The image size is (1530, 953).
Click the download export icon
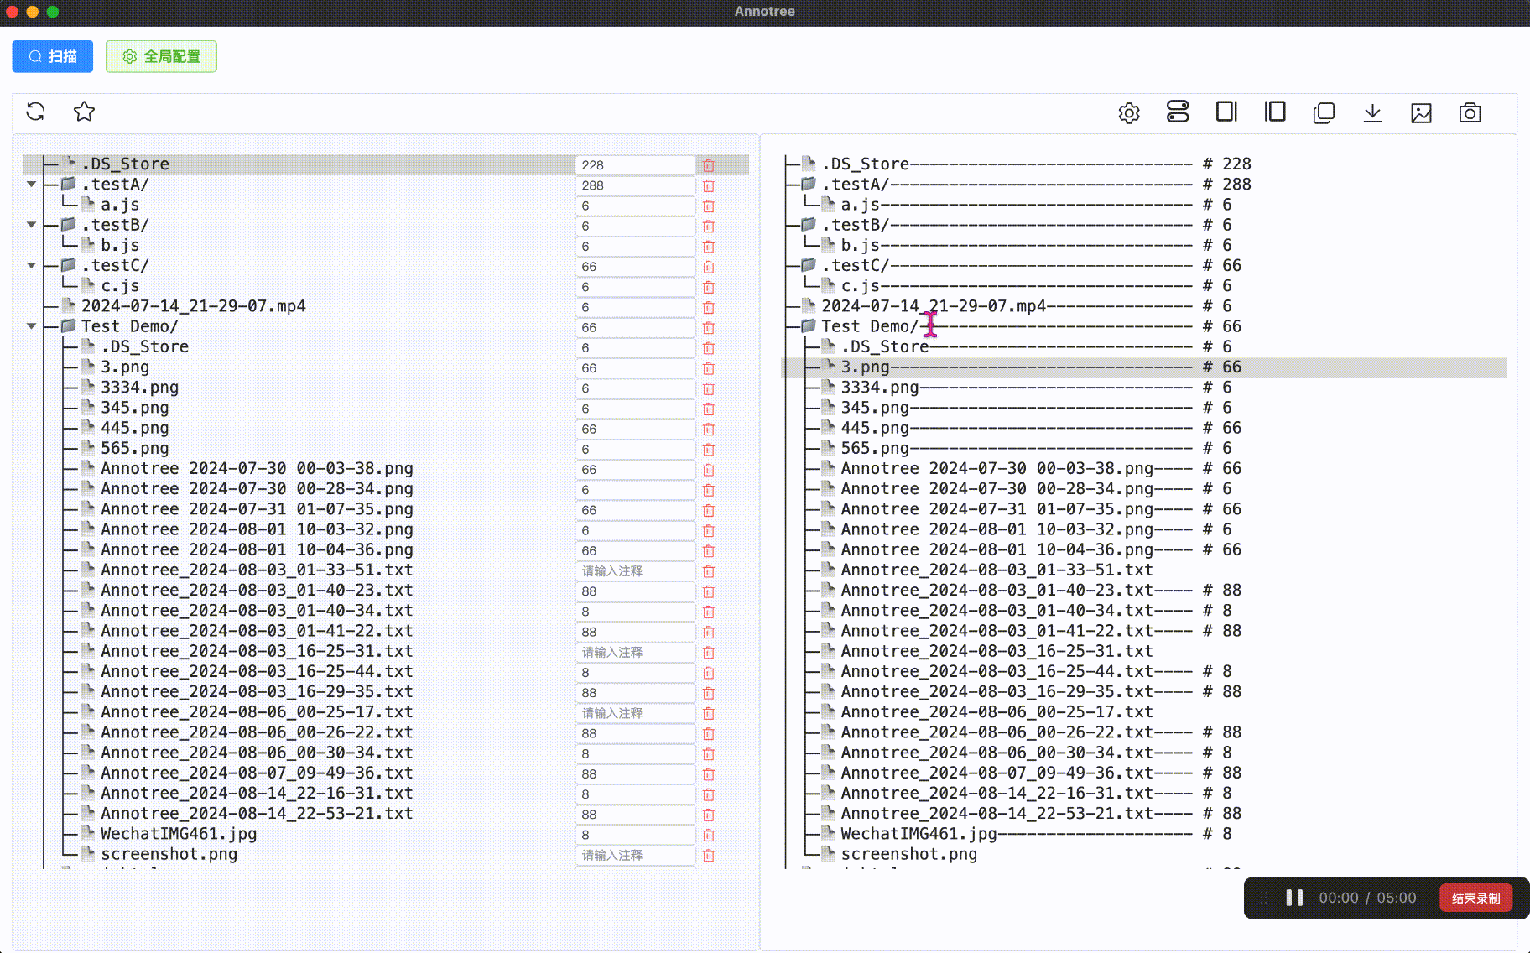click(1372, 112)
